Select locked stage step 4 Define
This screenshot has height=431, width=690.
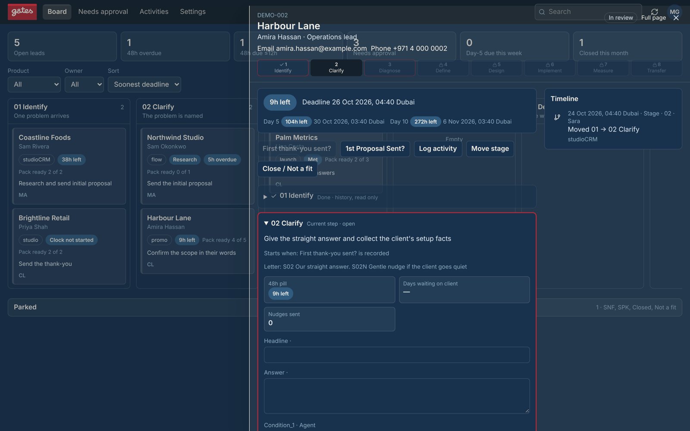pyautogui.click(x=443, y=68)
